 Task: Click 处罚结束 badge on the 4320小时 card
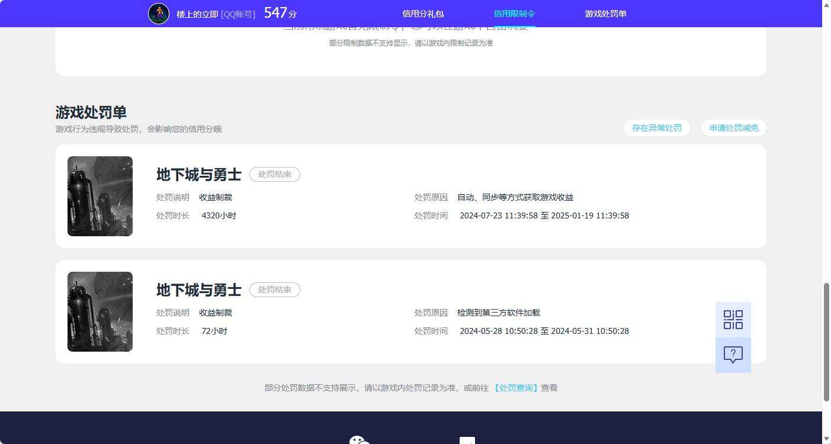(x=275, y=174)
